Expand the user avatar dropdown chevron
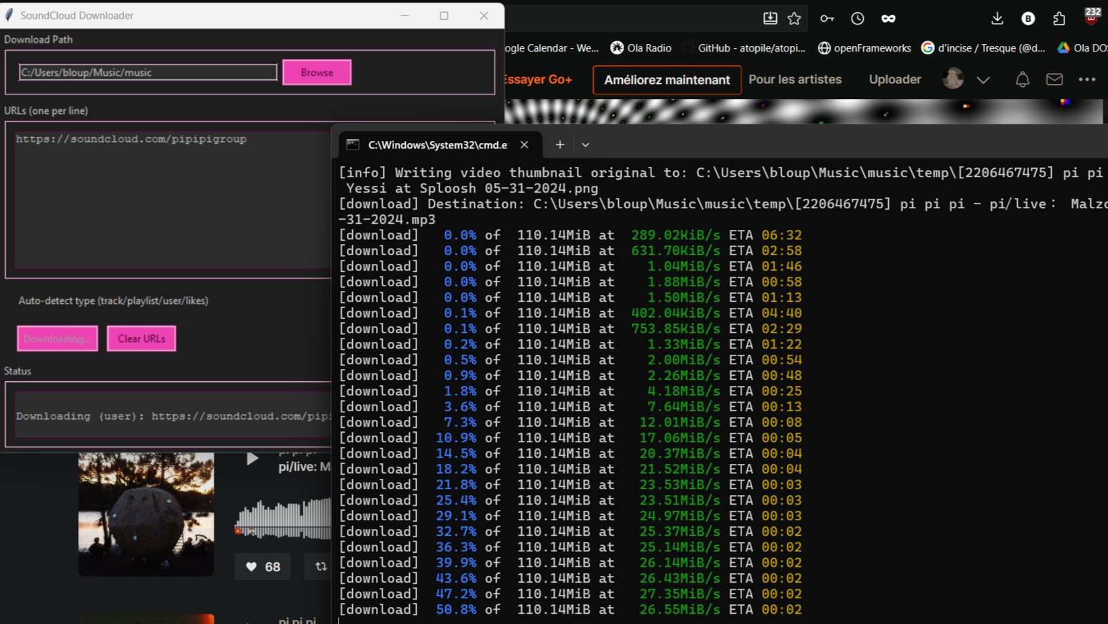Image resolution: width=1108 pixels, height=624 pixels. [983, 80]
